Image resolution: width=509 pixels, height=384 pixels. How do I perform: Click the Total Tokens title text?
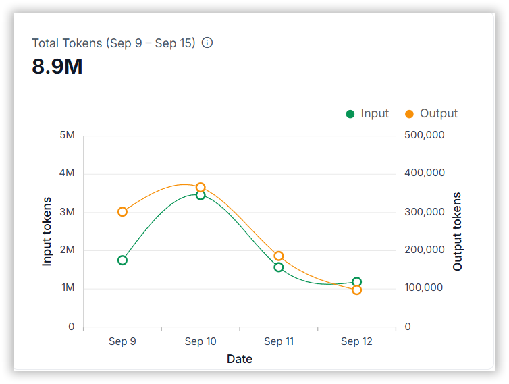click(113, 43)
